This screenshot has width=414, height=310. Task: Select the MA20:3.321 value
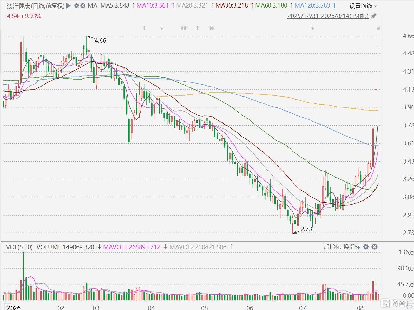192,6
